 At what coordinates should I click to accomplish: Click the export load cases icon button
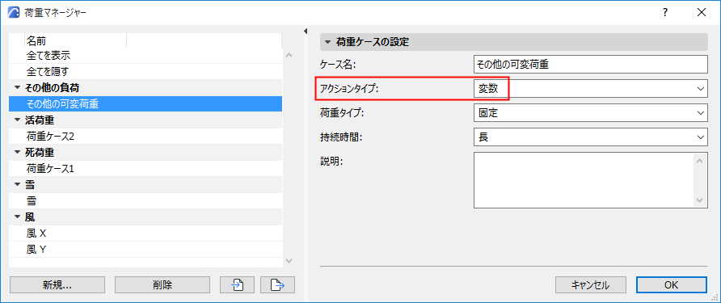point(277,285)
